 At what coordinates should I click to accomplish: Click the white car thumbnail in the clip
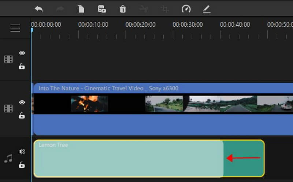(275, 104)
